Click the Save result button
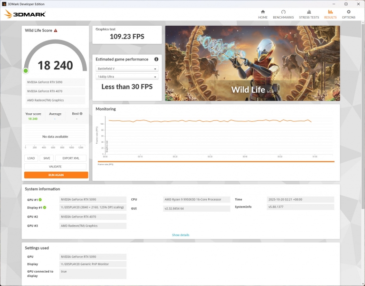The image size is (365, 286). click(x=46, y=158)
